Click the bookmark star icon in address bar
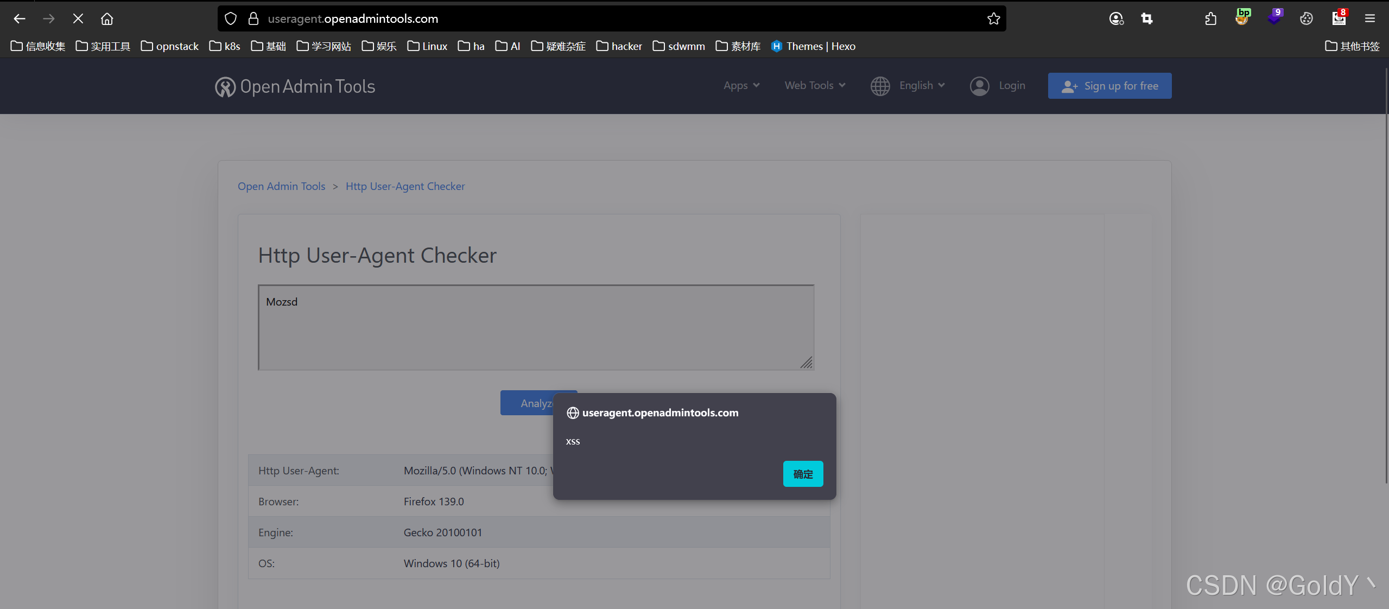The height and width of the screenshot is (609, 1389). click(x=993, y=19)
